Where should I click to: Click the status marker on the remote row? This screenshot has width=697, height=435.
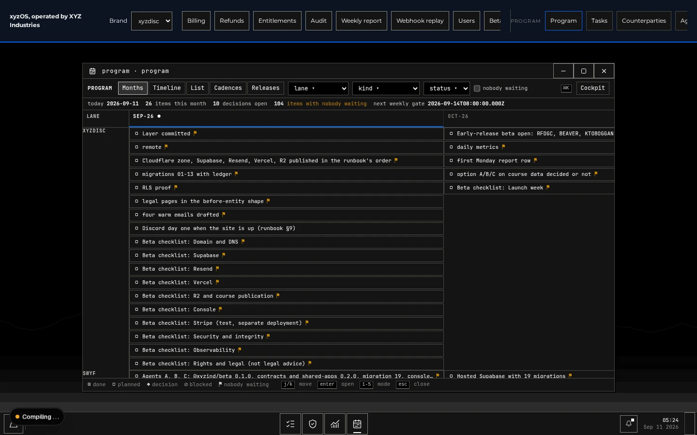[137, 147]
